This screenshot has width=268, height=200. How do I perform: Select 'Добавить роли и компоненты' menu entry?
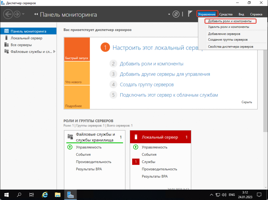point(230,21)
